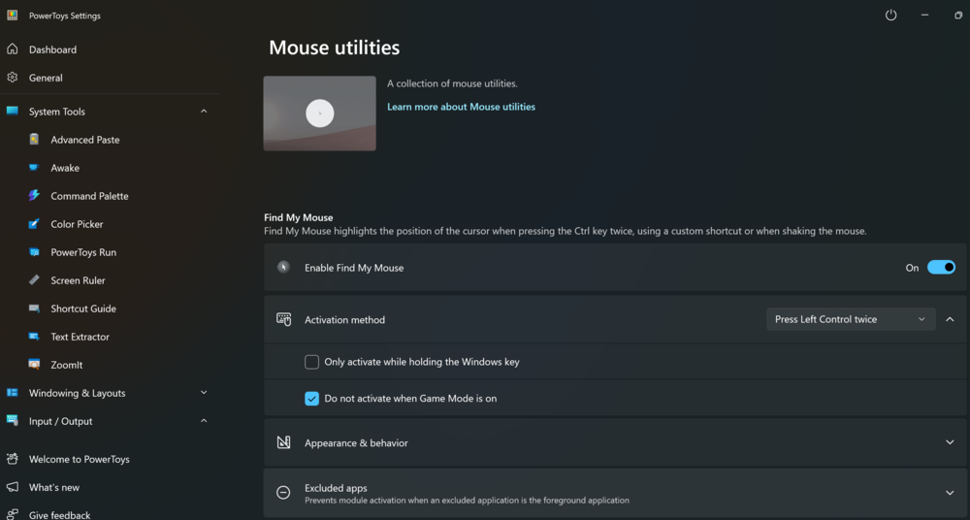
Task: Click the Input / Output keyboard icon
Action: click(12, 420)
